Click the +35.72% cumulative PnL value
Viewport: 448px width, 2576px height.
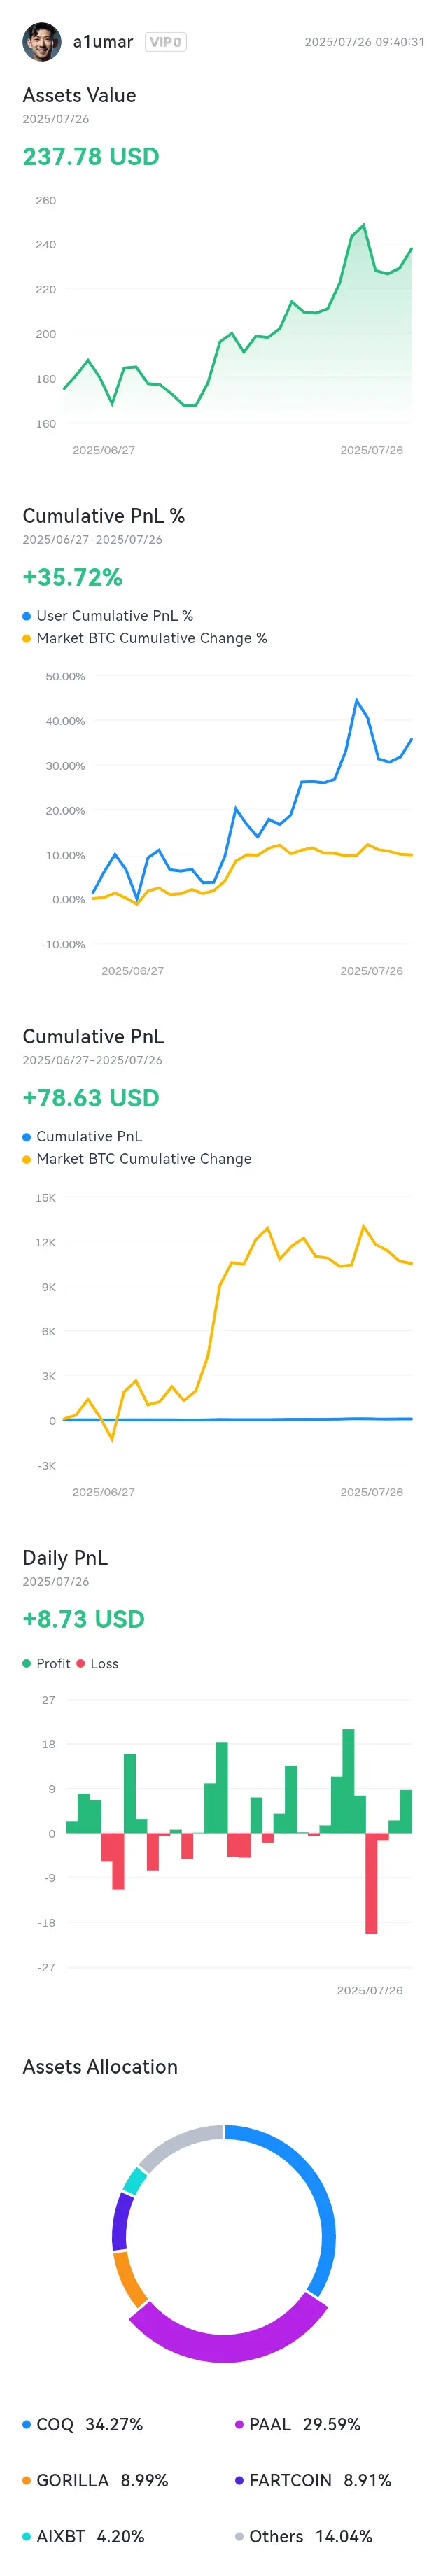click(73, 577)
